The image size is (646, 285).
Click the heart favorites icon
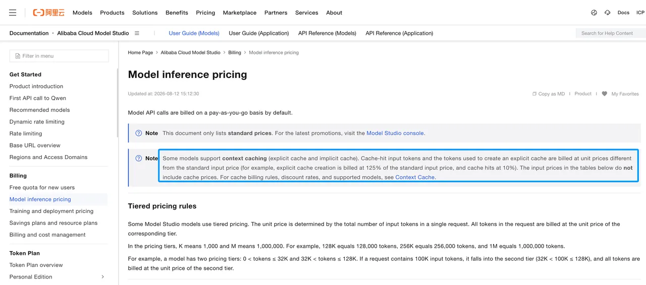coord(605,94)
